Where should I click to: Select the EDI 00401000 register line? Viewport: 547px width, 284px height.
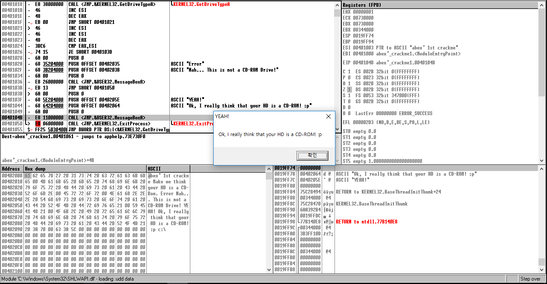(402, 54)
